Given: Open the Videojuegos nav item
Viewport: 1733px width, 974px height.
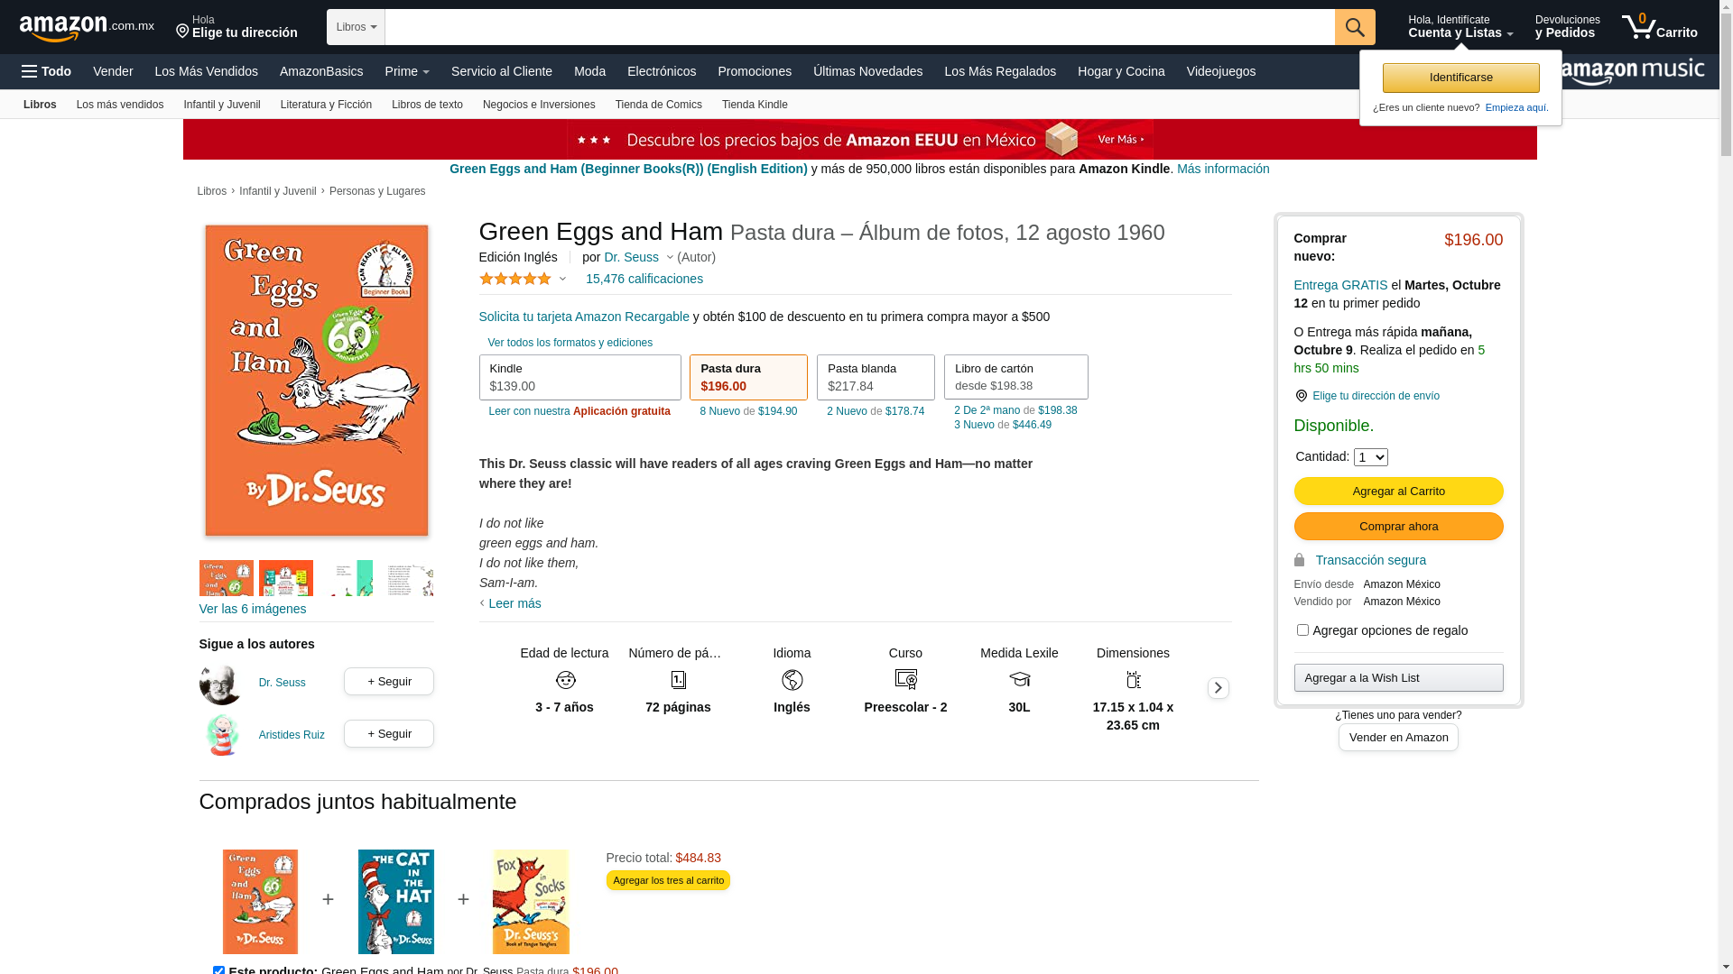Looking at the screenshot, I should [1220, 71].
